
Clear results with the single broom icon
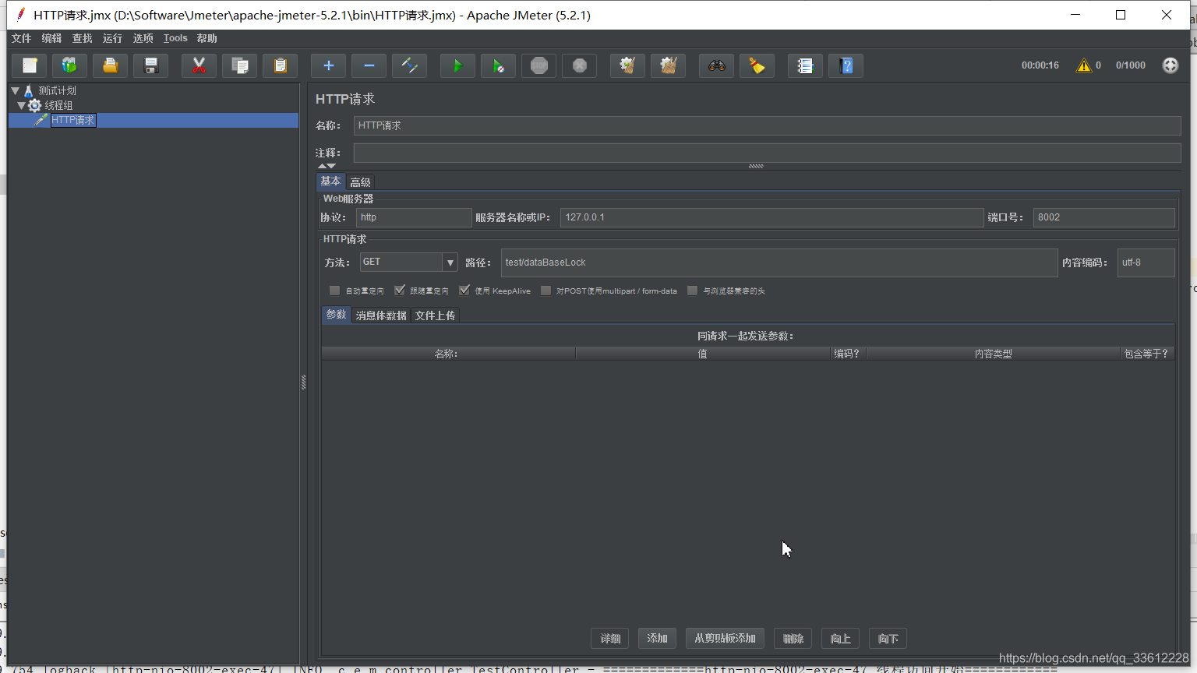(x=627, y=65)
